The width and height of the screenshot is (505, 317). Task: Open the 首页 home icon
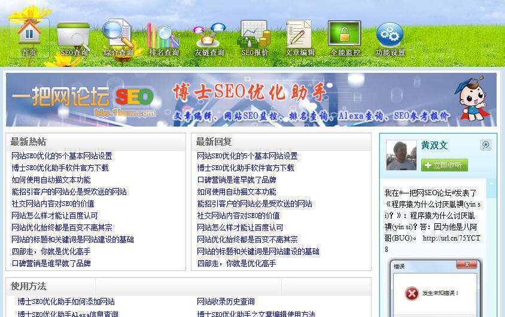29,38
